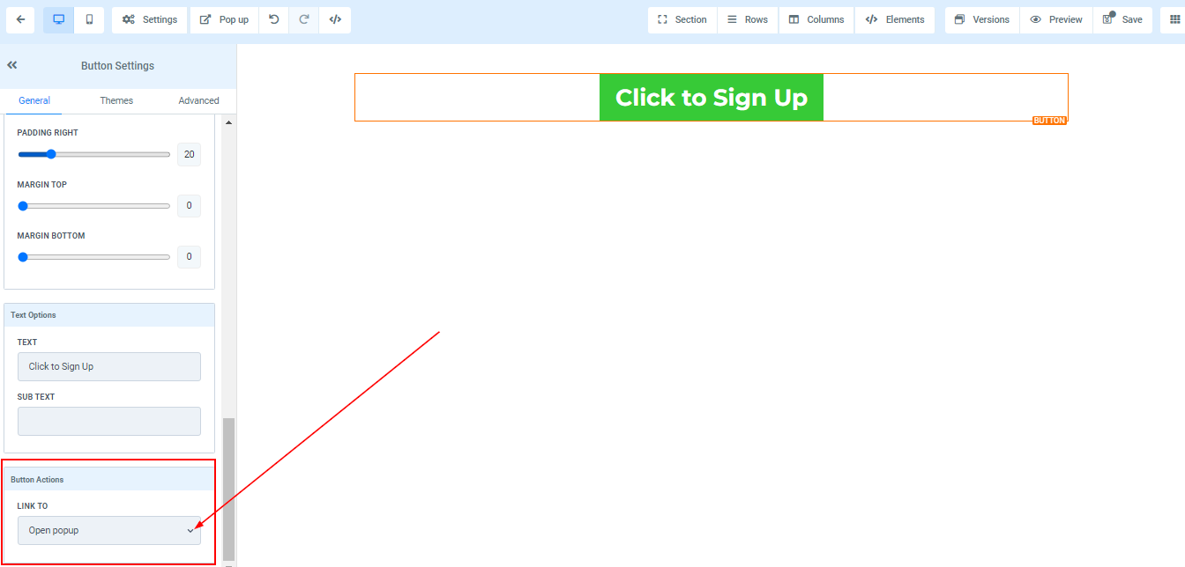The height and width of the screenshot is (567, 1185).
Task: Click the undo icon
Action: pyautogui.click(x=274, y=19)
